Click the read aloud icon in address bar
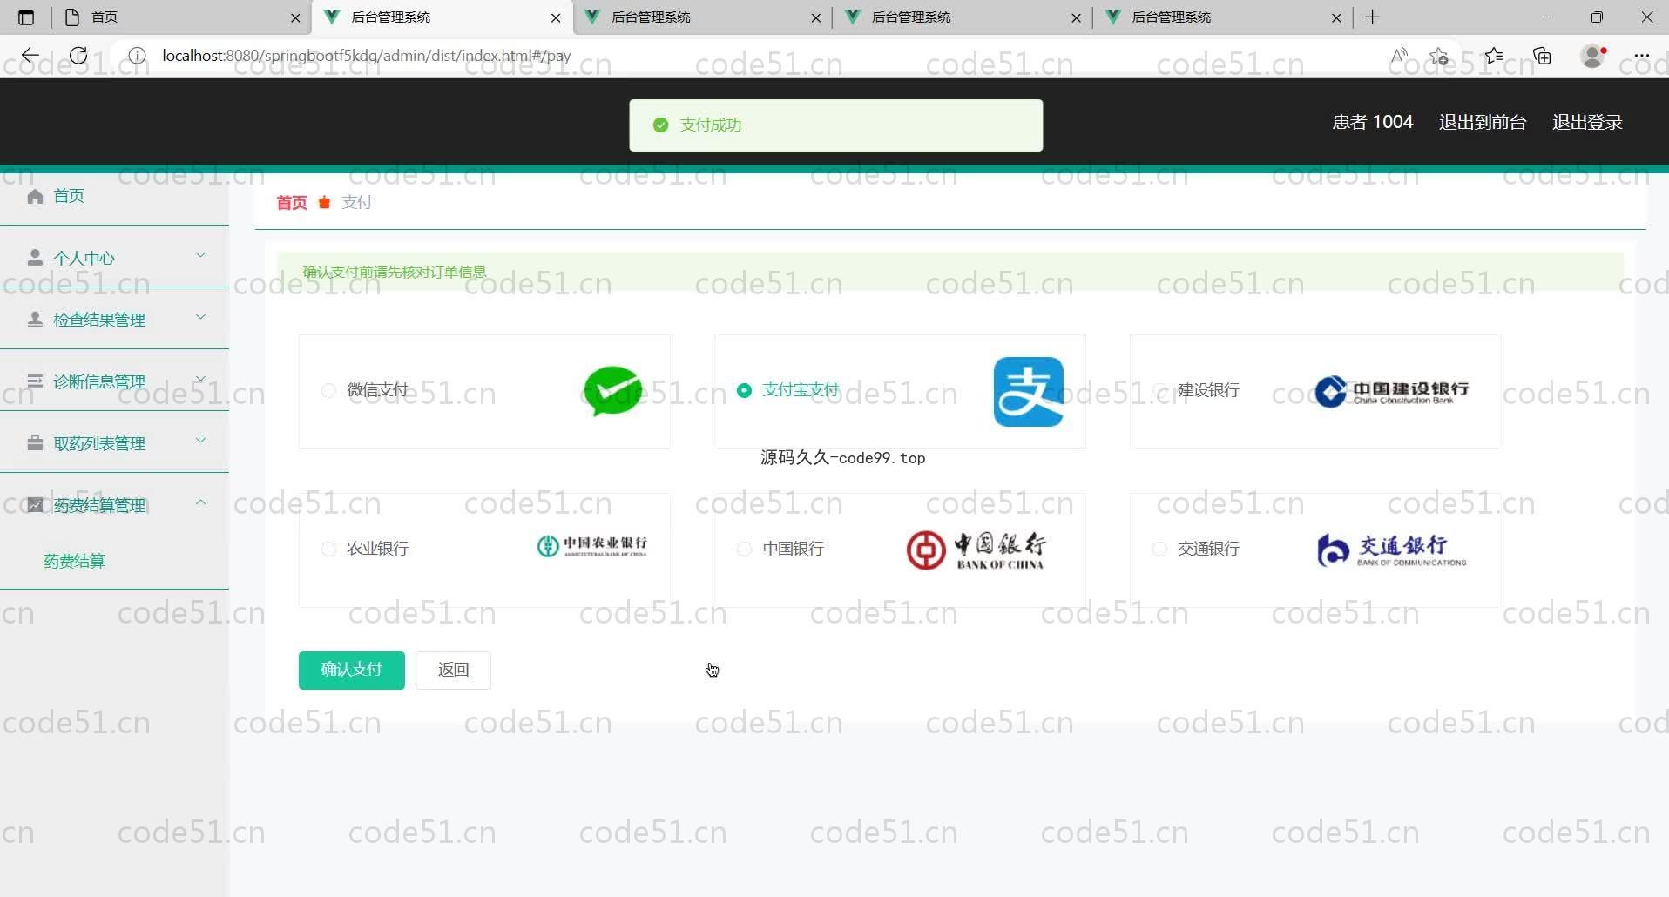 tap(1399, 56)
